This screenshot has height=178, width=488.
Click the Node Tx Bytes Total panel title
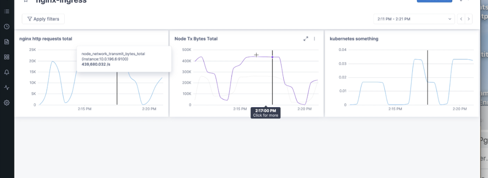pos(196,39)
